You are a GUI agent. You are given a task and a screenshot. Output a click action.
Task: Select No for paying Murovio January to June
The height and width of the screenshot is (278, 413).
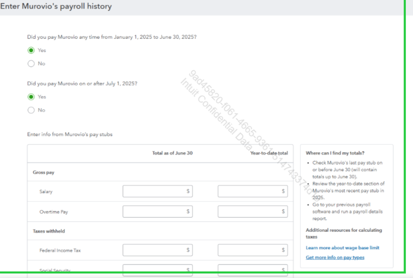(31, 64)
